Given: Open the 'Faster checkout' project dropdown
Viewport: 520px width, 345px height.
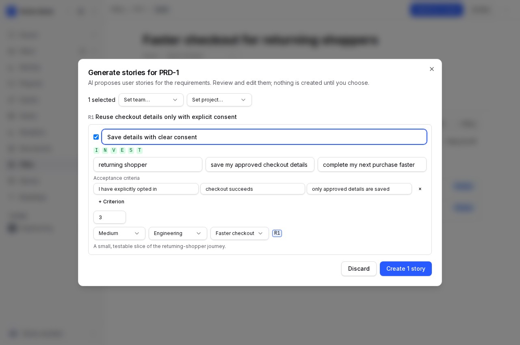Looking at the screenshot, I should (240, 233).
